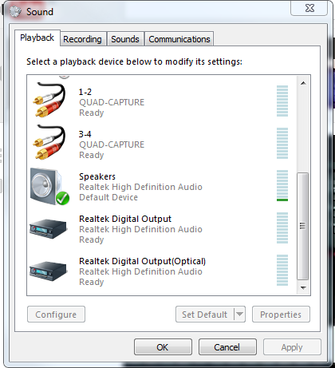
Task: Click the device list scroll down arrow
Action: pyautogui.click(x=303, y=288)
